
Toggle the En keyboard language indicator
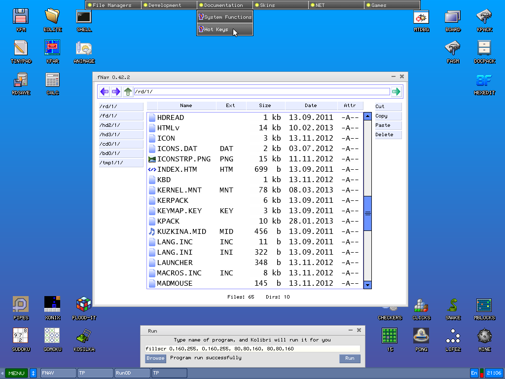pyautogui.click(x=474, y=373)
